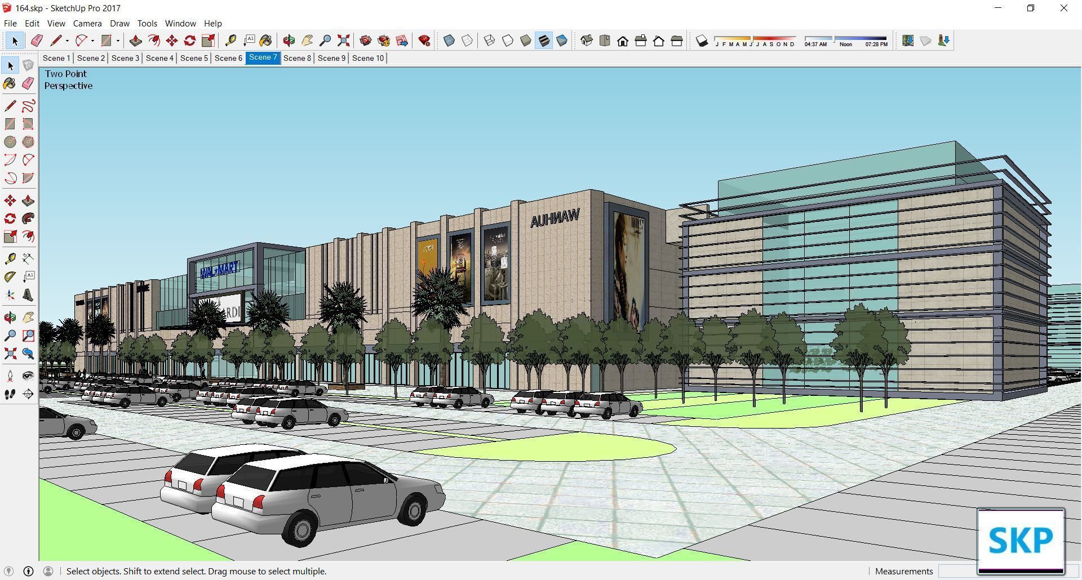
Task: Expand the Rectangle shape dropdown arrow
Action: [x=118, y=41]
